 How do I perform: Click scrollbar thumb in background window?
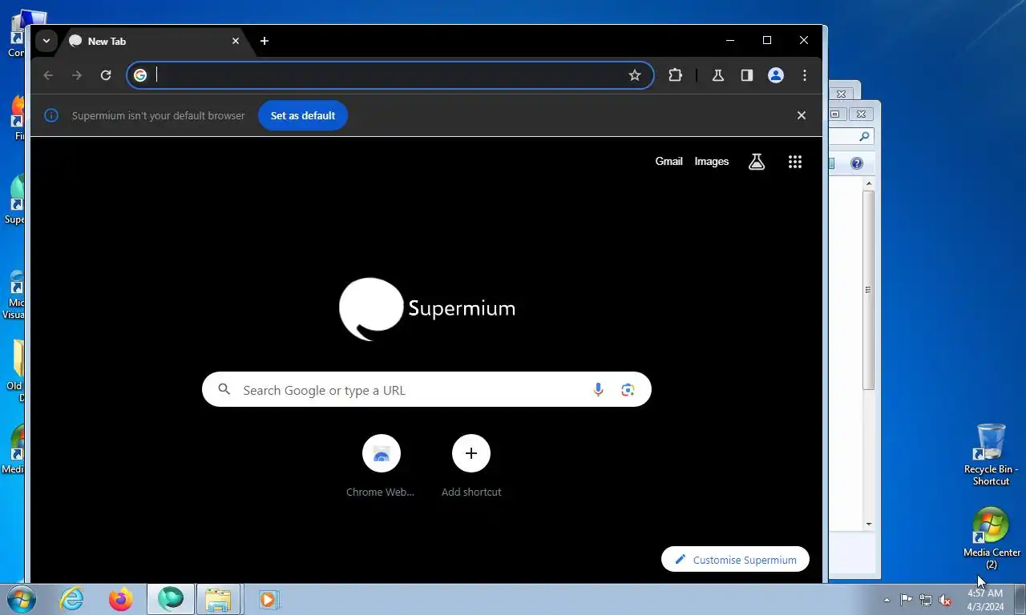(x=868, y=290)
